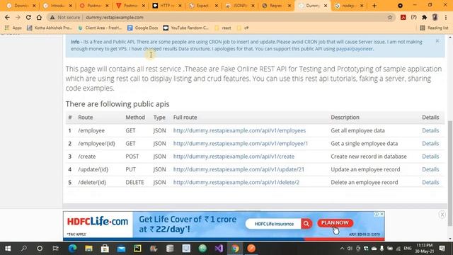Screen dimensions: 453x255
Task: Show hidden system tray icons
Action: tap(342, 249)
